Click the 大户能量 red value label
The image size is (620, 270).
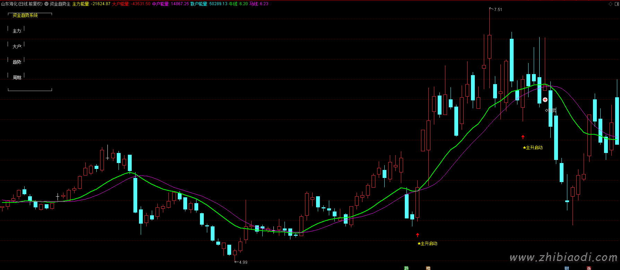click(131, 4)
